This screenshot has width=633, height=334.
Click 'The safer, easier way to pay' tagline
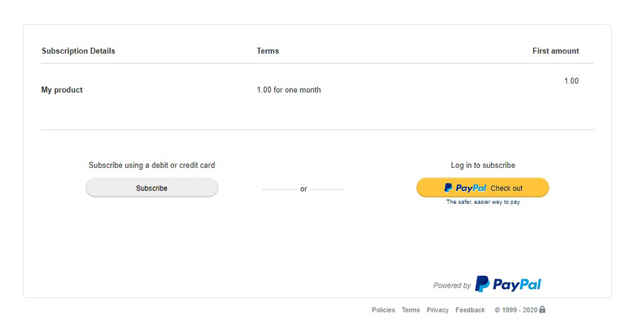(x=483, y=202)
